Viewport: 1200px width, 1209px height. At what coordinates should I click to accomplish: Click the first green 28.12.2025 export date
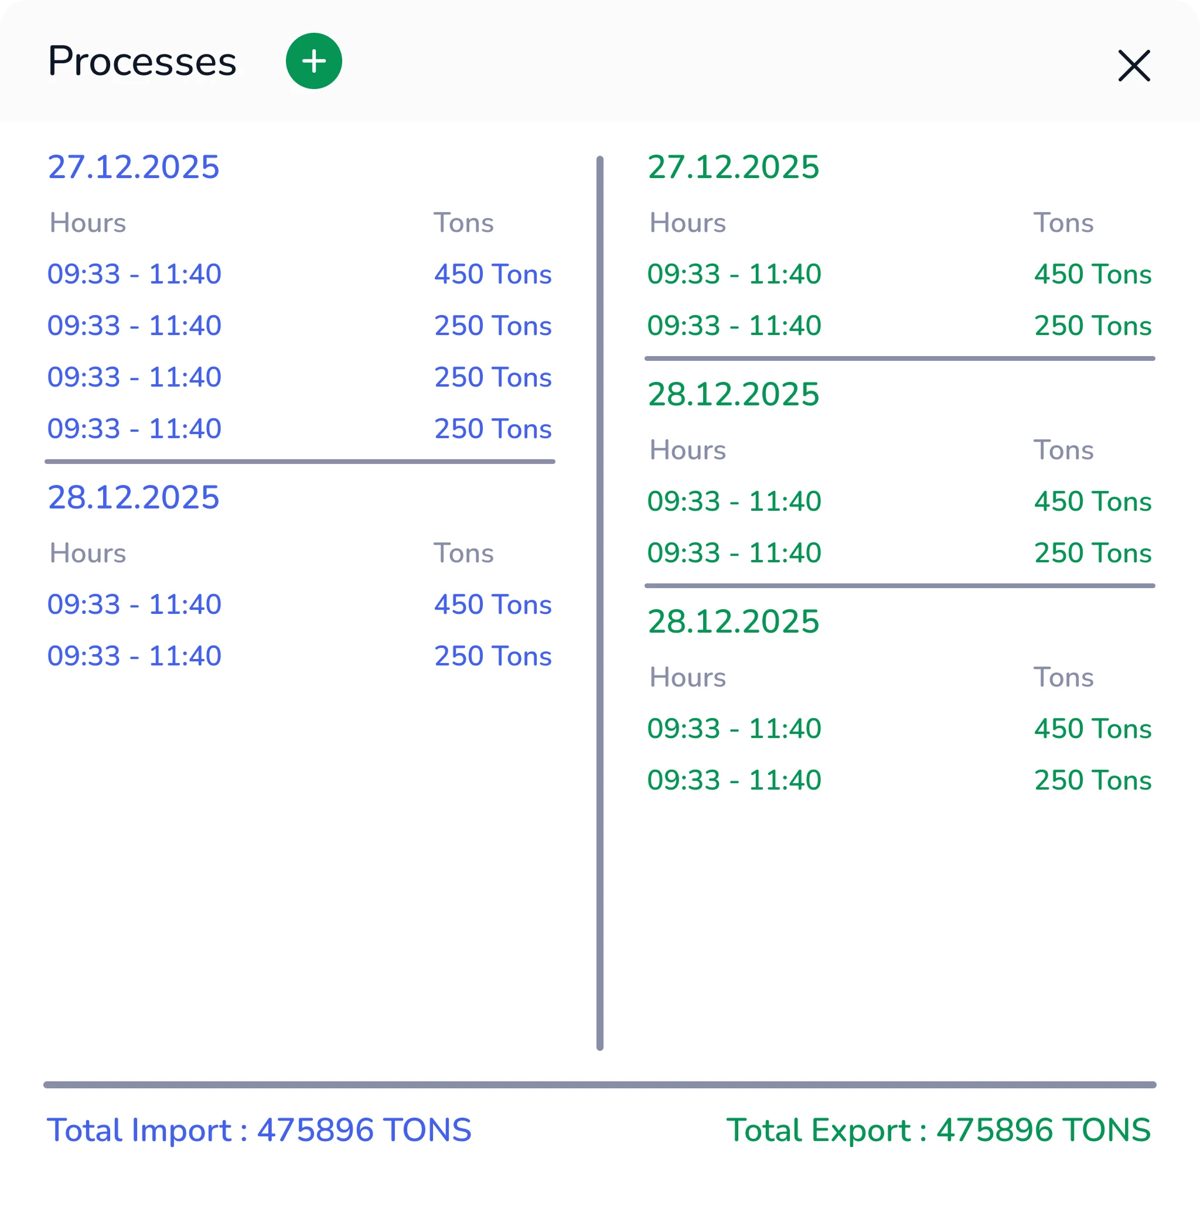[x=733, y=394]
